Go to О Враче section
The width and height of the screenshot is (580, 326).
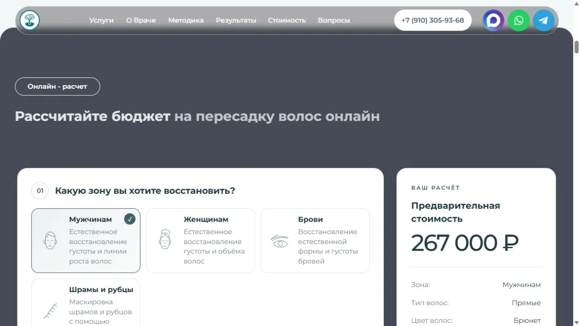(141, 20)
